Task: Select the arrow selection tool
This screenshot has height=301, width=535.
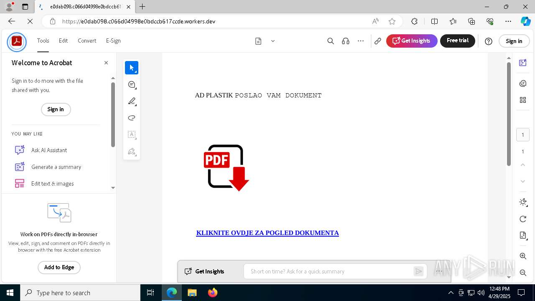Action: (132, 68)
